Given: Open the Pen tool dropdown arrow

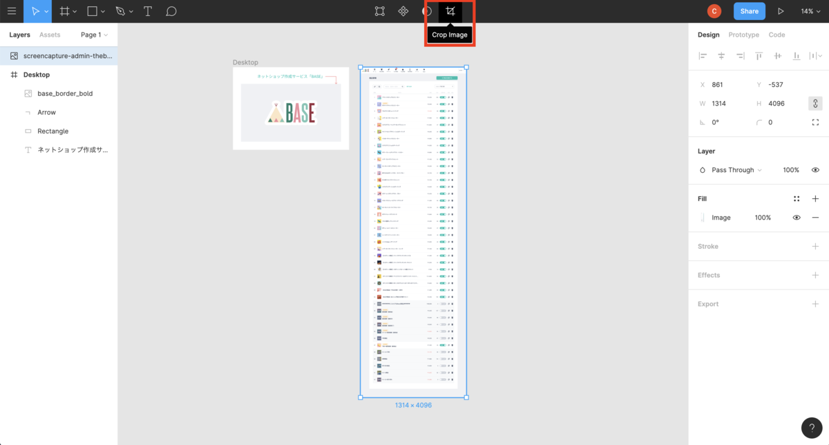Looking at the screenshot, I should click(131, 12).
